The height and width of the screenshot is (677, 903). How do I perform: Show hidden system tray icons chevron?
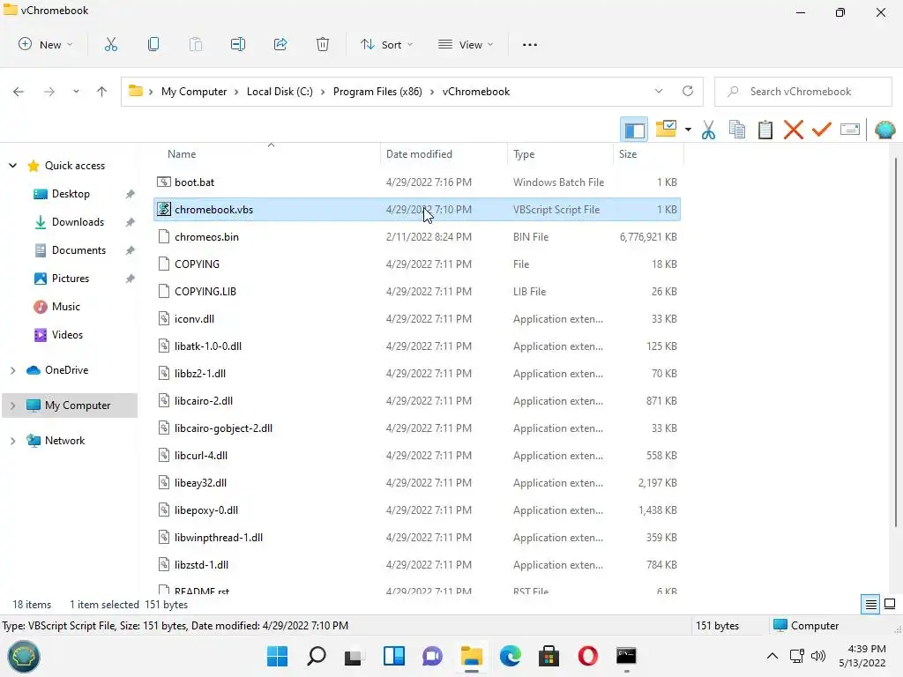point(772,656)
